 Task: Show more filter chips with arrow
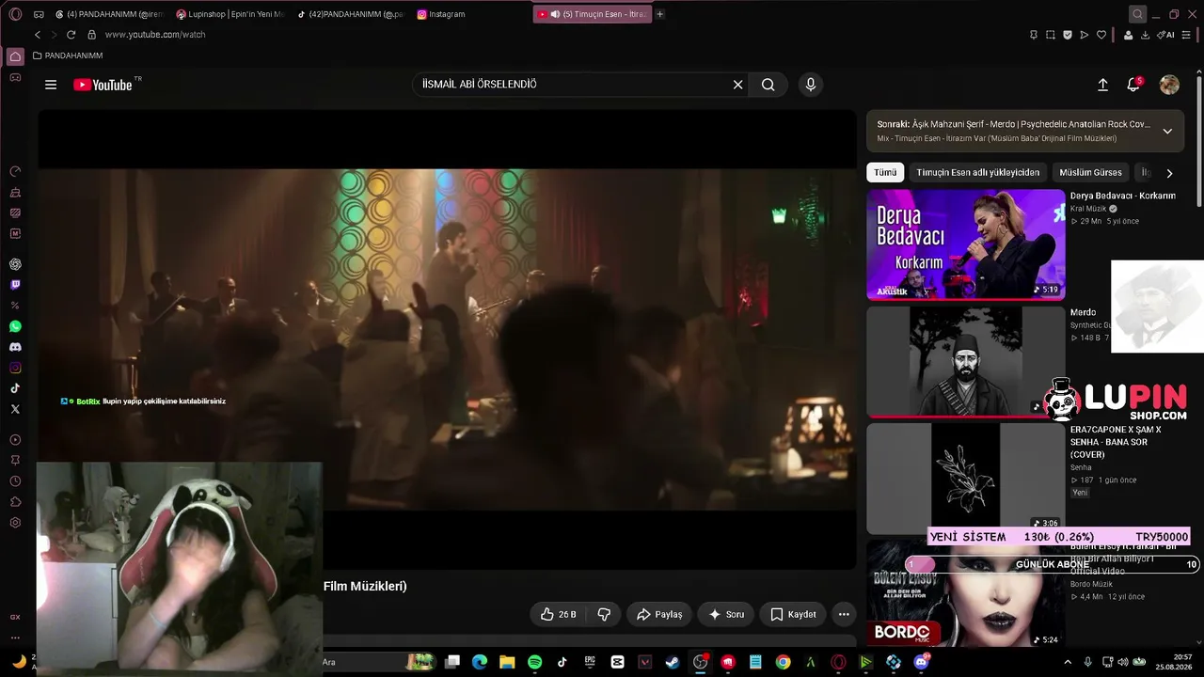coord(1169,173)
